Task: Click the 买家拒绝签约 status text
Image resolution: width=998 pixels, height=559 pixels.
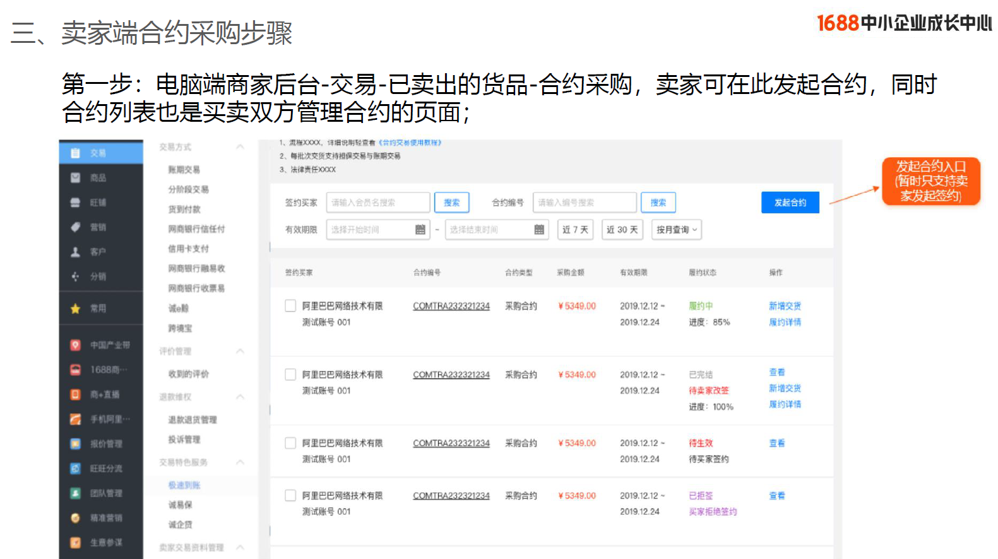Action: 713,512
